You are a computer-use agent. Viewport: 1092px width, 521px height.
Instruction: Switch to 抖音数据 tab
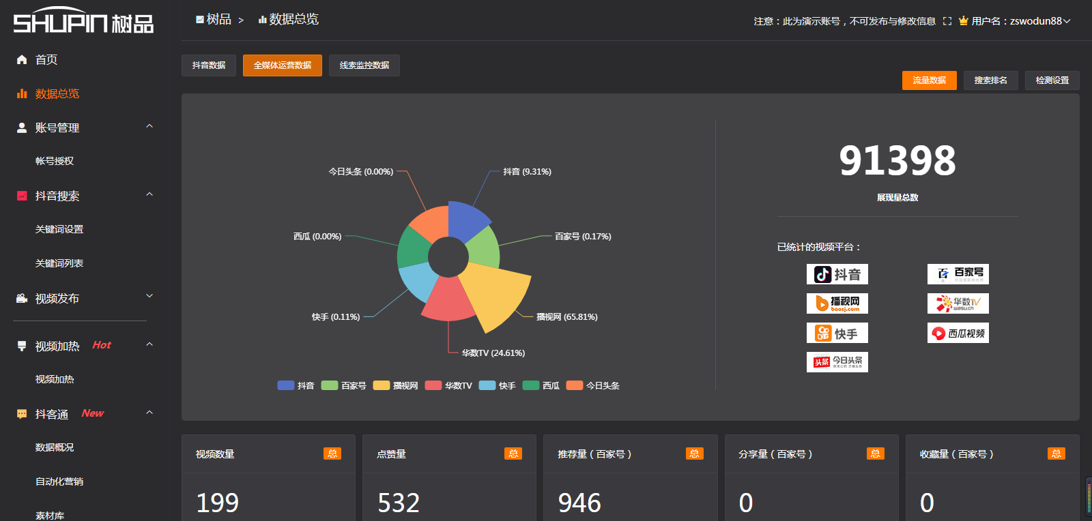pyautogui.click(x=209, y=65)
